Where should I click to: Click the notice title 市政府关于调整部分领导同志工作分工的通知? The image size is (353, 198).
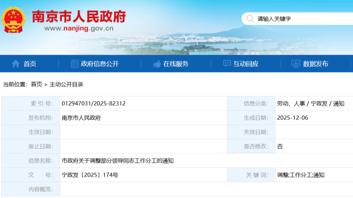[x=118, y=160]
